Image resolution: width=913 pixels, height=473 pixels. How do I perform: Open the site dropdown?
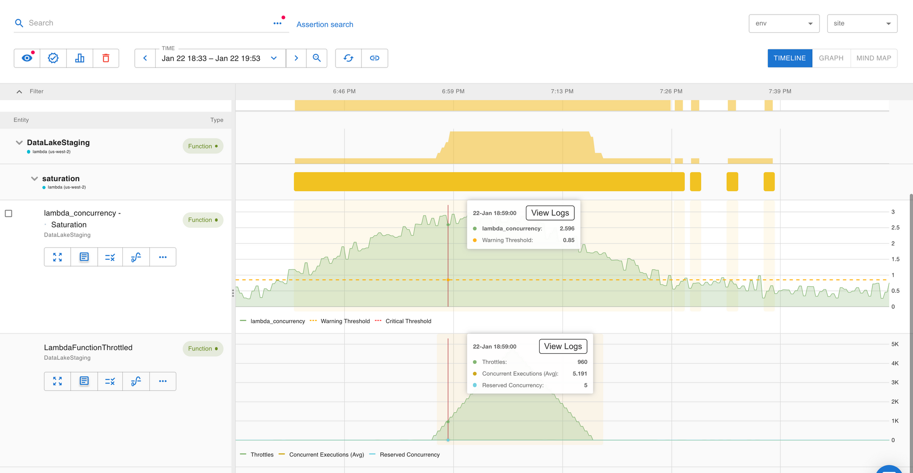click(862, 23)
